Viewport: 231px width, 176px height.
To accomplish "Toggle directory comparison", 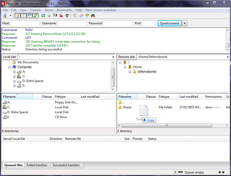I will point(81,16).
